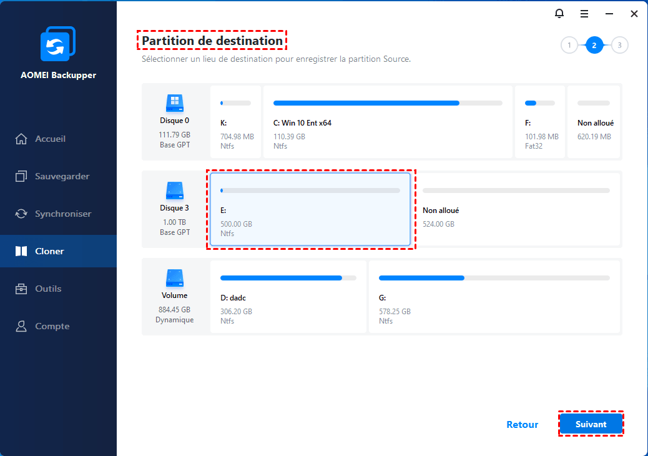Viewport: 648px width, 456px height.
Task: Click the 1.00 TB Disque 3 size text
Action: [x=174, y=222]
